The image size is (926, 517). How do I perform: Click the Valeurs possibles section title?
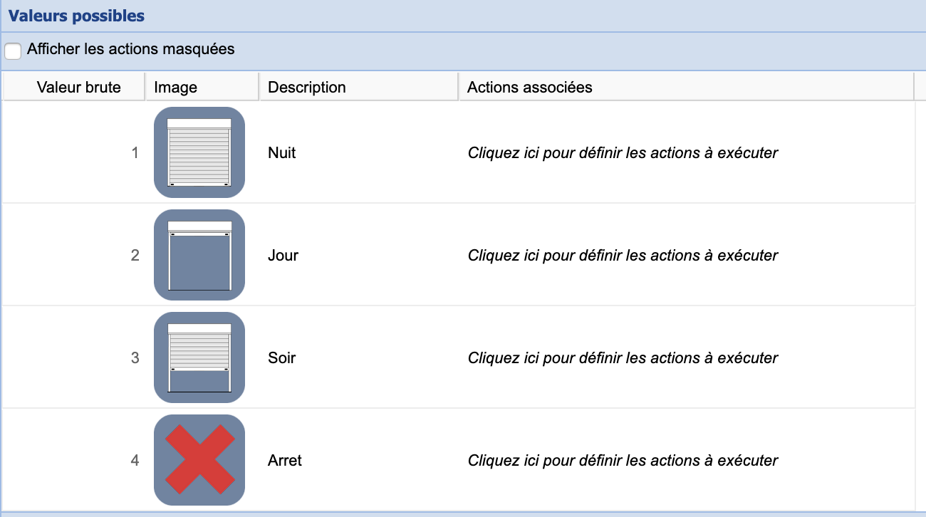76,16
